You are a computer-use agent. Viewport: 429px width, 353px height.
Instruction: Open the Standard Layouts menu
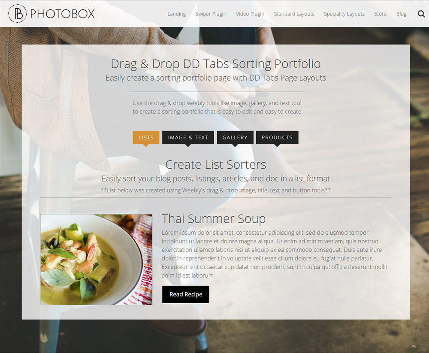(294, 14)
